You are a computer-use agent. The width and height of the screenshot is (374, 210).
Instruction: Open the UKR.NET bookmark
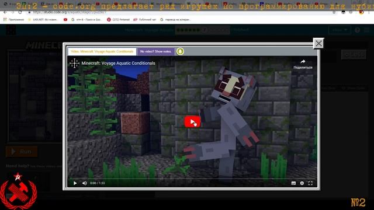[x=43, y=19]
